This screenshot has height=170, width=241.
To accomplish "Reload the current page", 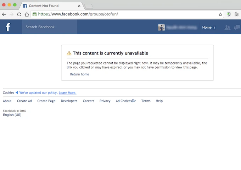I will (x=19, y=15).
